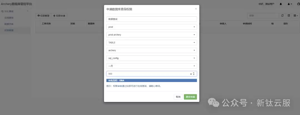Open the user account menu icon
Screen dimensions: 300x115
coord(290,4)
